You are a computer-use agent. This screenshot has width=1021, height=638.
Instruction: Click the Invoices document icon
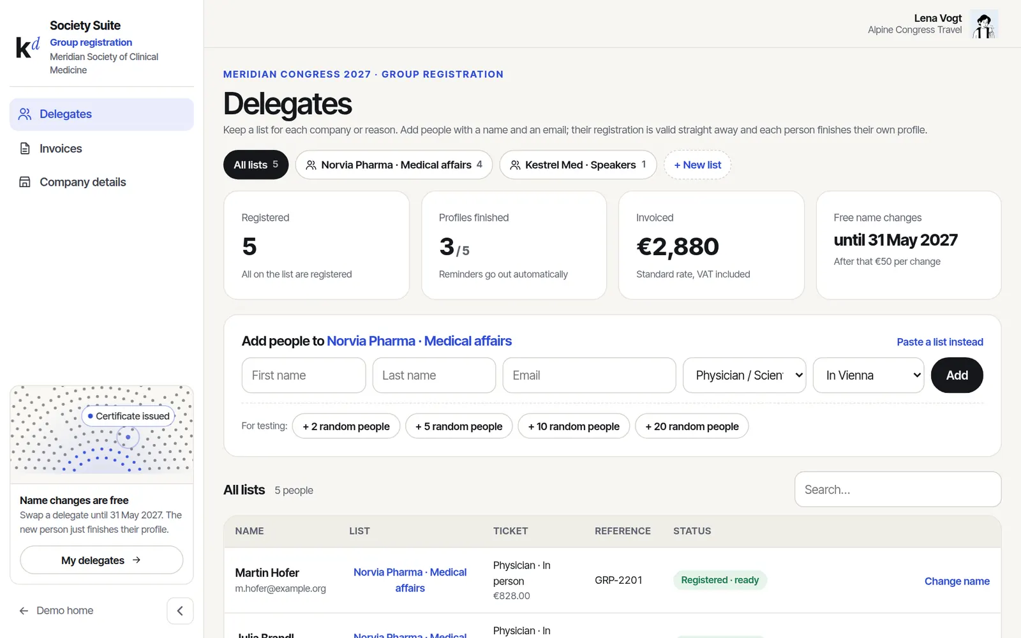tap(25, 149)
